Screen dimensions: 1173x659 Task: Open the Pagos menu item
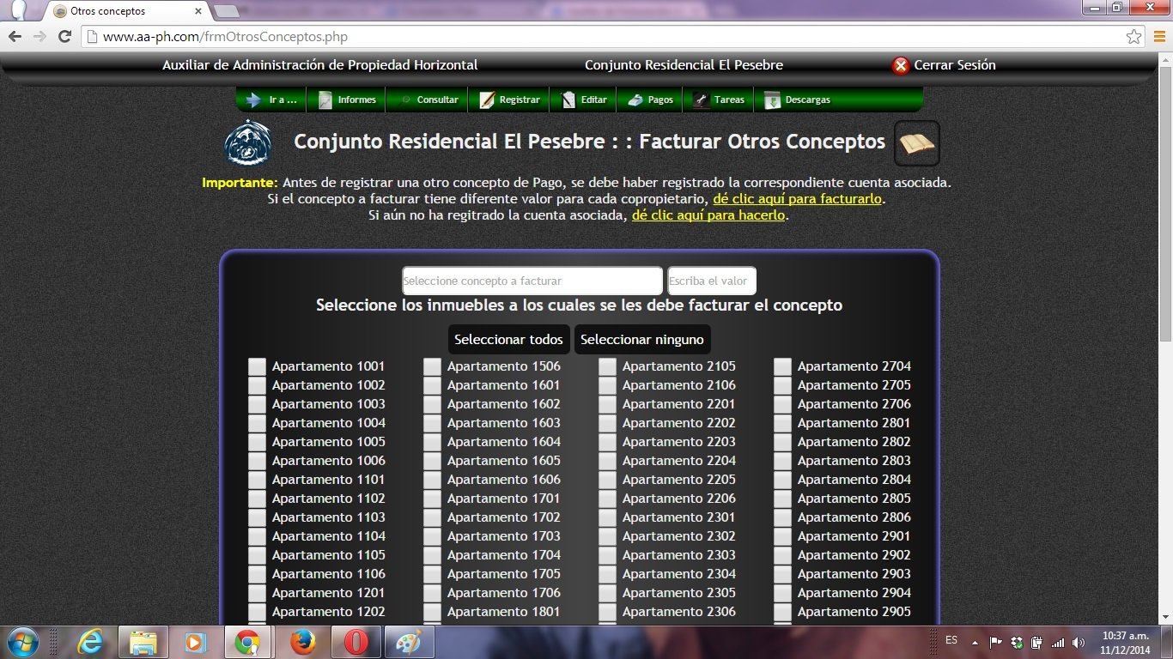[x=651, y=100]
